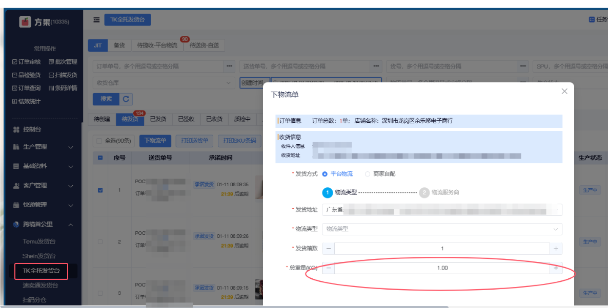Open 批次管理 shortcut in sidebar
The width and height of the screenshot is (608, 308).
[63, 61]
